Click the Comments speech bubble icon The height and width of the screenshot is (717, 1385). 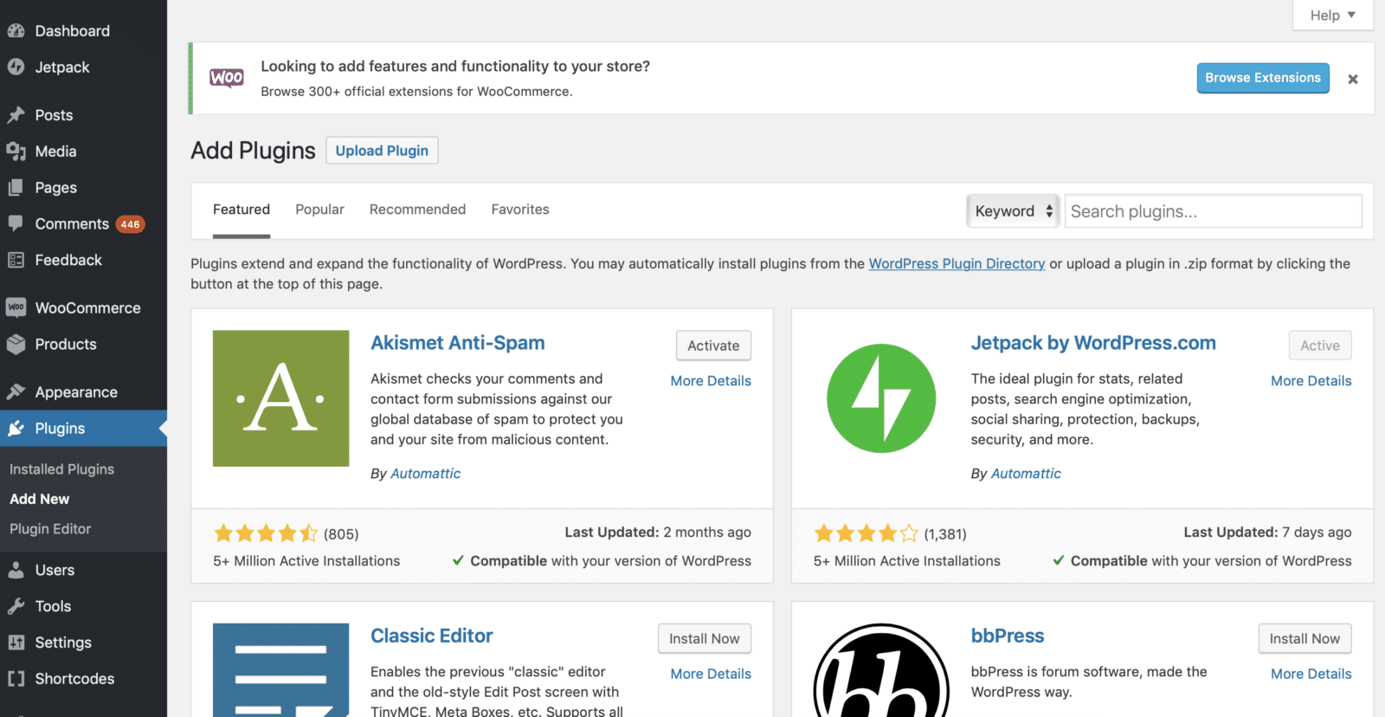coord(16,223)
